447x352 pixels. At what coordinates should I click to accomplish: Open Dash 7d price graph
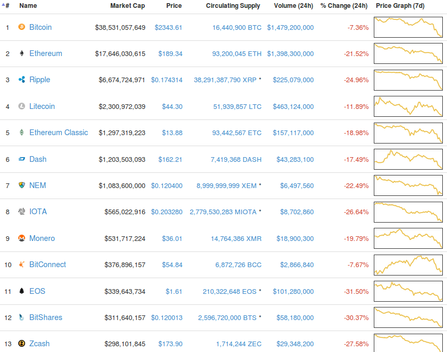(408, 159)
